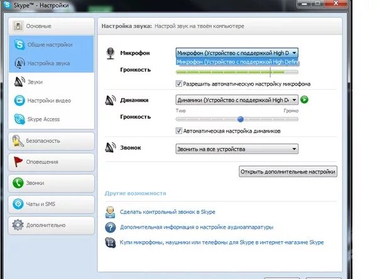Expand the Дополнительно section
377x279 pixels.
pyautogui.click(x=52, y=225)
